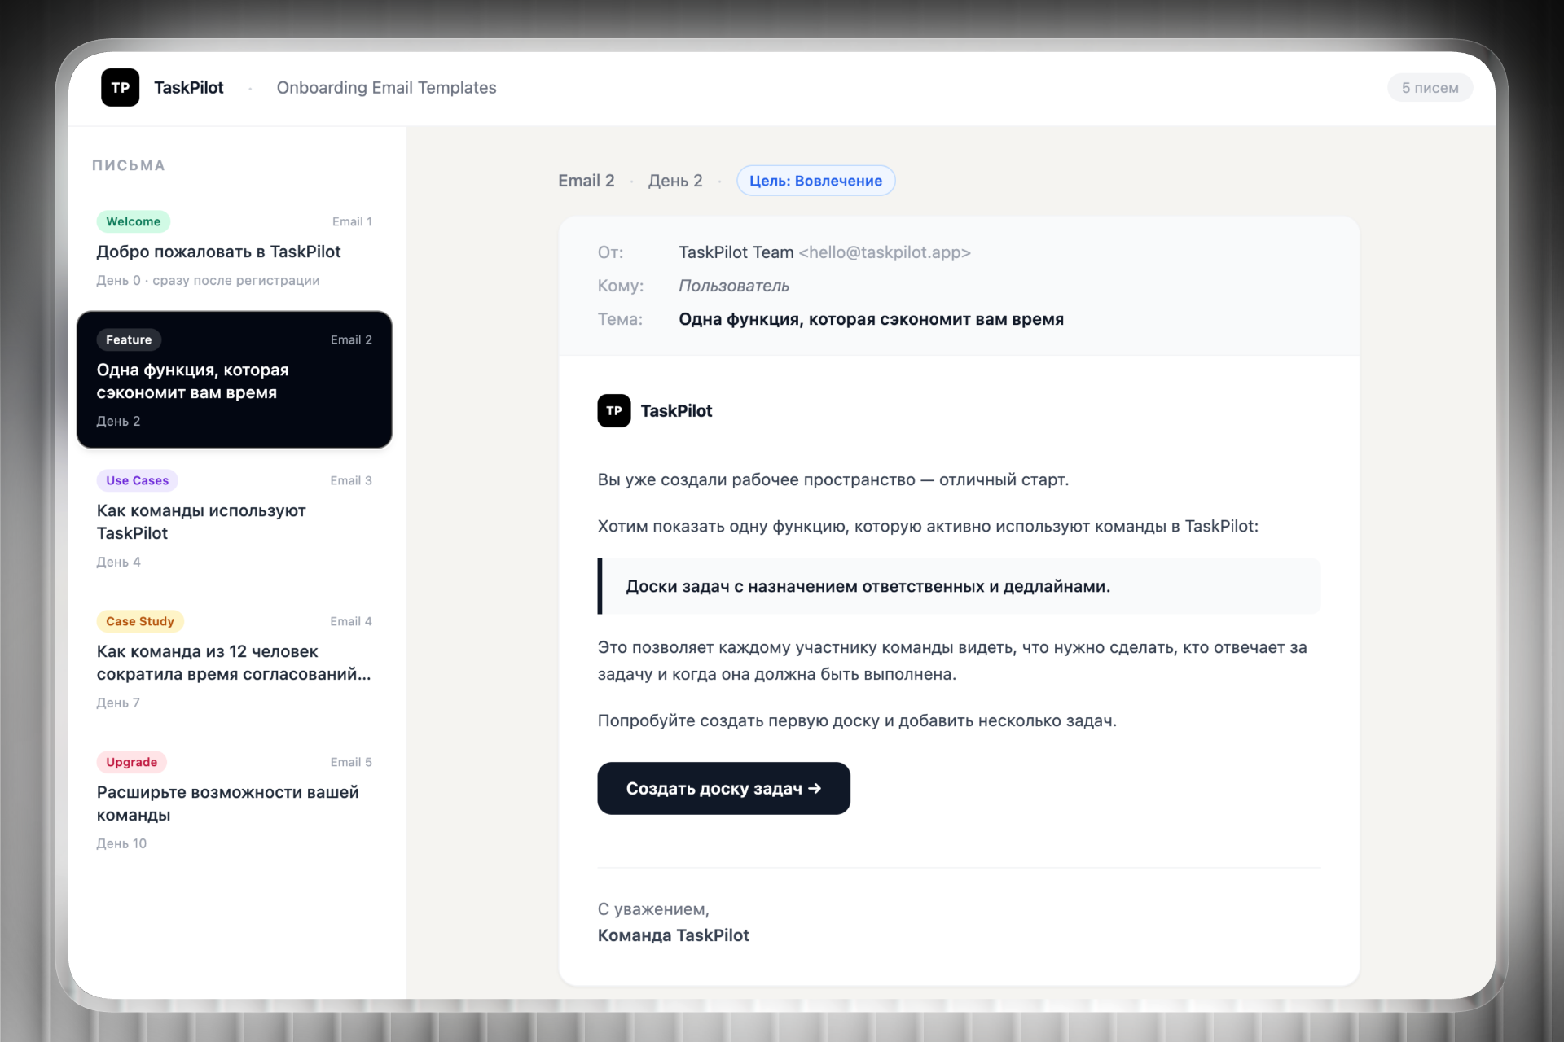The height and width of the screenshot is (1042, 1564).
Task: Click the red Upgrade tag
Action: pyautogui.click(x=131, y=762)
